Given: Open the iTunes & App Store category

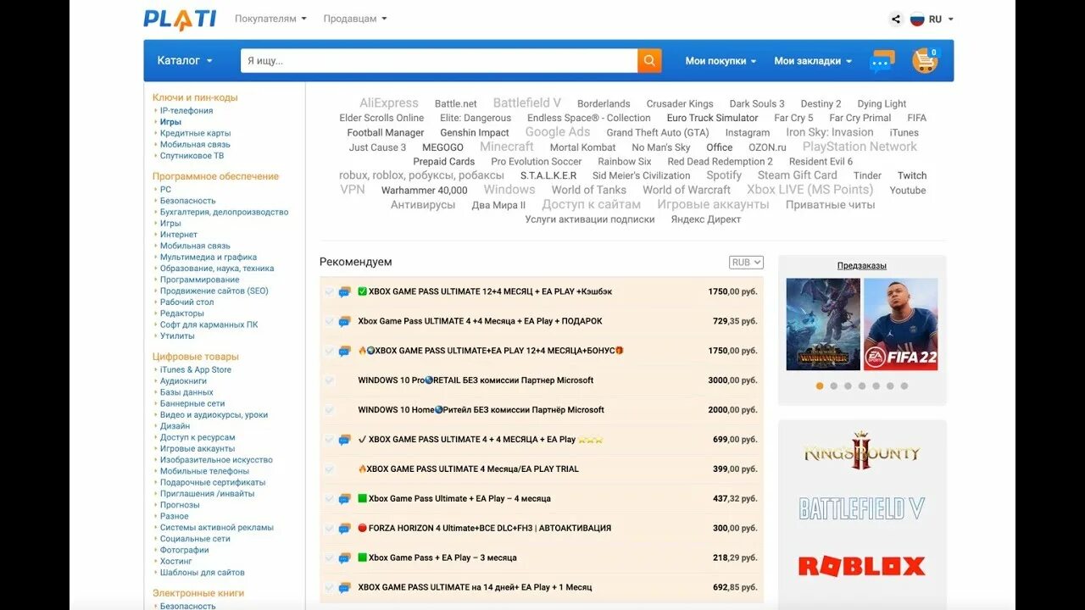Looking at the screenshot, I should tap(196, 369).
